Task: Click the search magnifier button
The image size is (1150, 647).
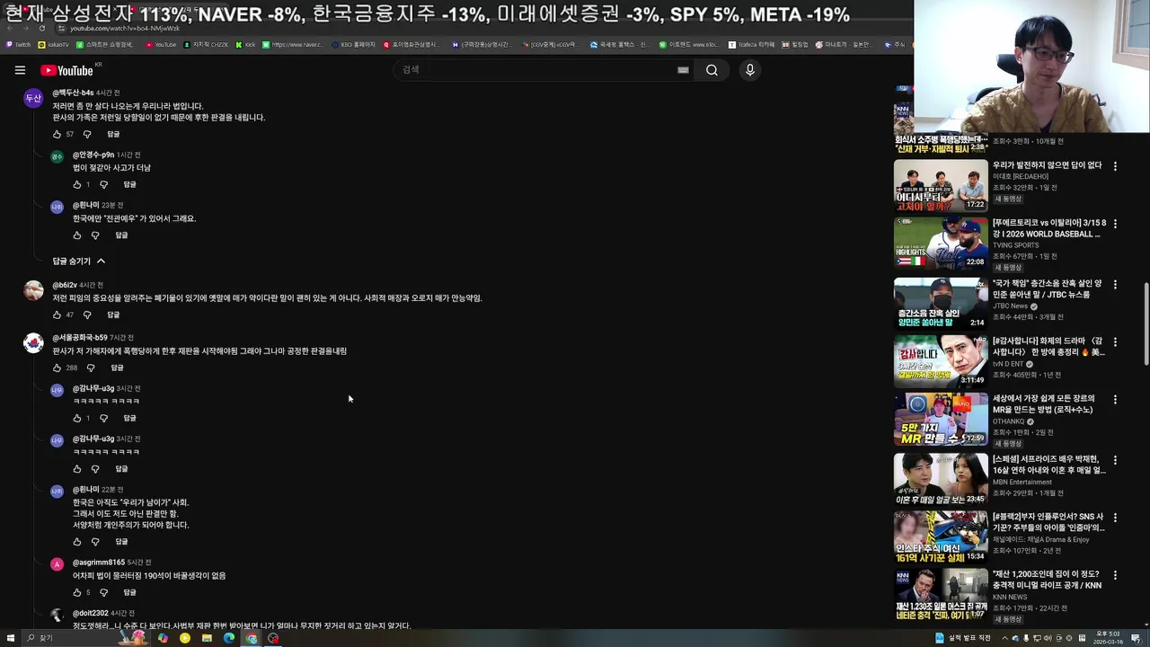Action: point(712,70)
